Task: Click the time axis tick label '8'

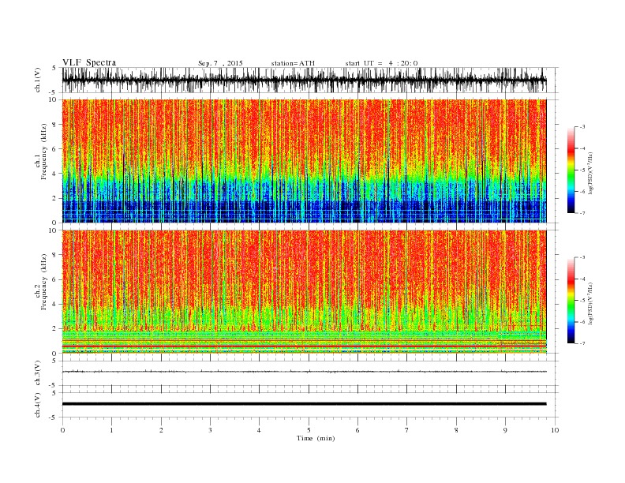Action: [456, 430]
